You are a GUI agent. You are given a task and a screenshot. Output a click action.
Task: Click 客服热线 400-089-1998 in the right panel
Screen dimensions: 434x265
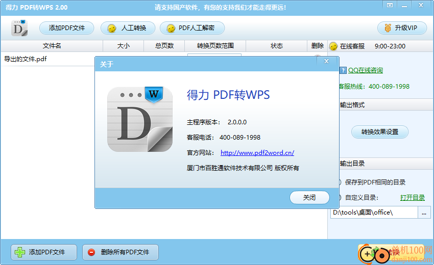click(374, 87)
